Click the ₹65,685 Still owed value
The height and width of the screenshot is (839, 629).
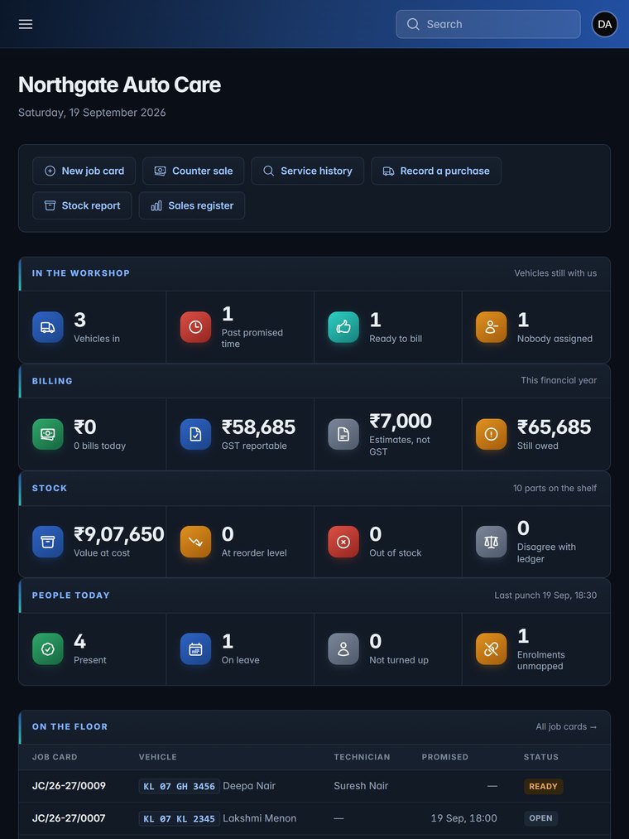(555, 427)
